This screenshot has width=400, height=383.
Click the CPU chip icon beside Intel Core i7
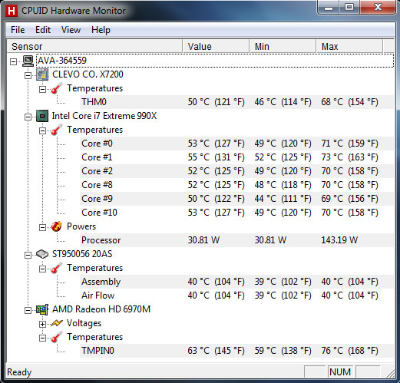click(x=42, y=116)
